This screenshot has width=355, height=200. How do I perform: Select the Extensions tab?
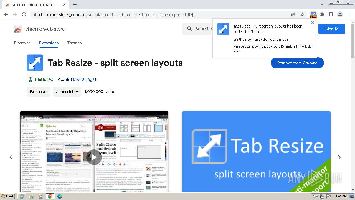[x=49, y=43]
